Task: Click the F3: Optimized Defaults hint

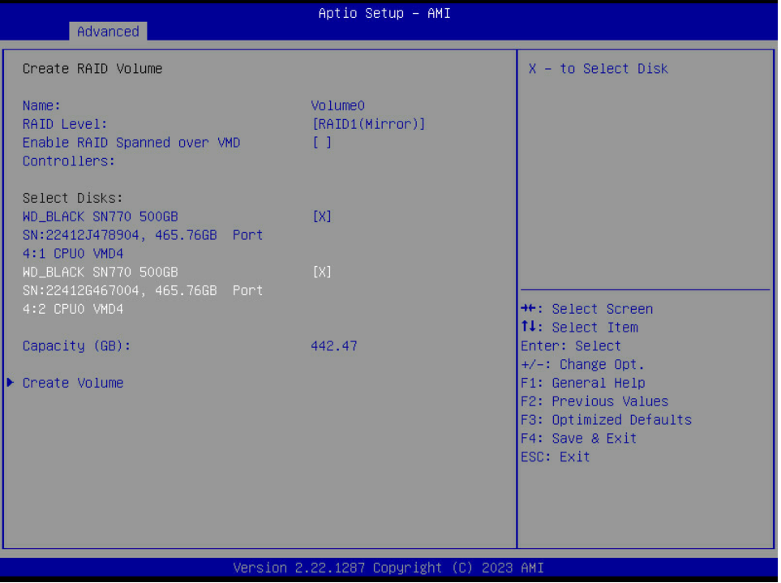Action: pyautogui.click(x=606, y=420)
